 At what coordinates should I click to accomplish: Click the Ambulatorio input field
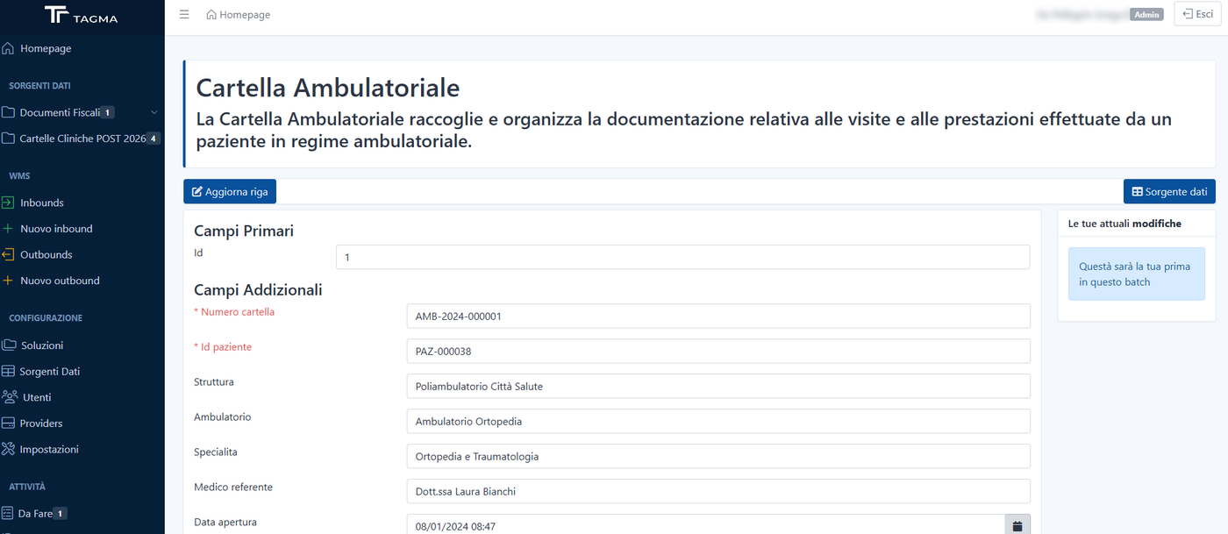coord(718,422)
